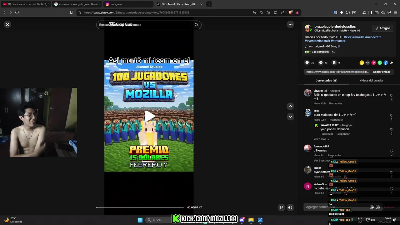Click the translate page icon in address bar
400x225 pixels.
(261, 12)
